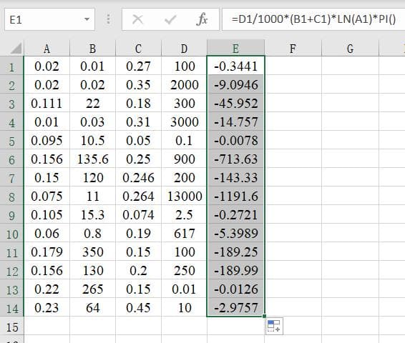Image resolution: width=405 pixels, height=343 pixels.
Task: Expand the Name Box dropdown arrow
Action: pyautogui.click(x=87, y=19)
